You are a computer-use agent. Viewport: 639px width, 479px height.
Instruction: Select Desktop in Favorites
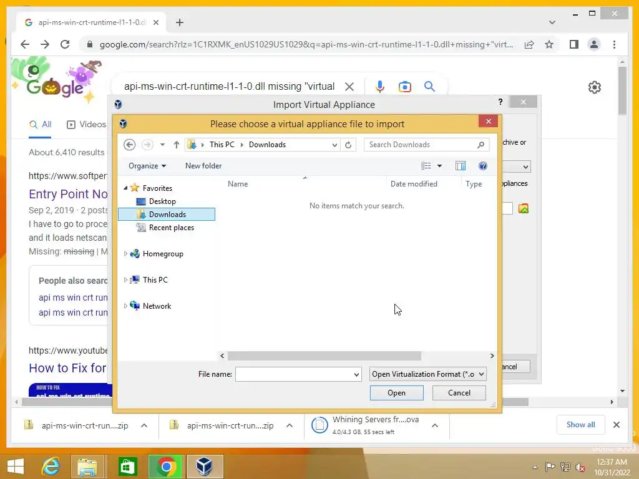click(x=162, y=201)
